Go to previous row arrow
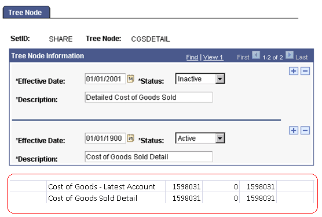The height and width of the screenshot is (217, 322). coord(256,55)
